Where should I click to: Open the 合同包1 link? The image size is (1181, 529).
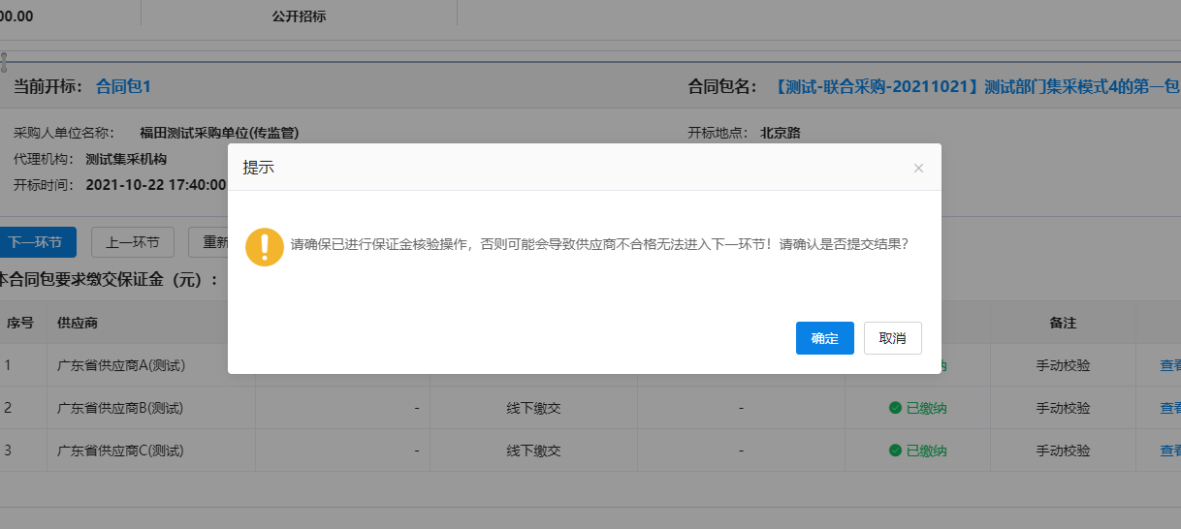(x=123, y=87)
